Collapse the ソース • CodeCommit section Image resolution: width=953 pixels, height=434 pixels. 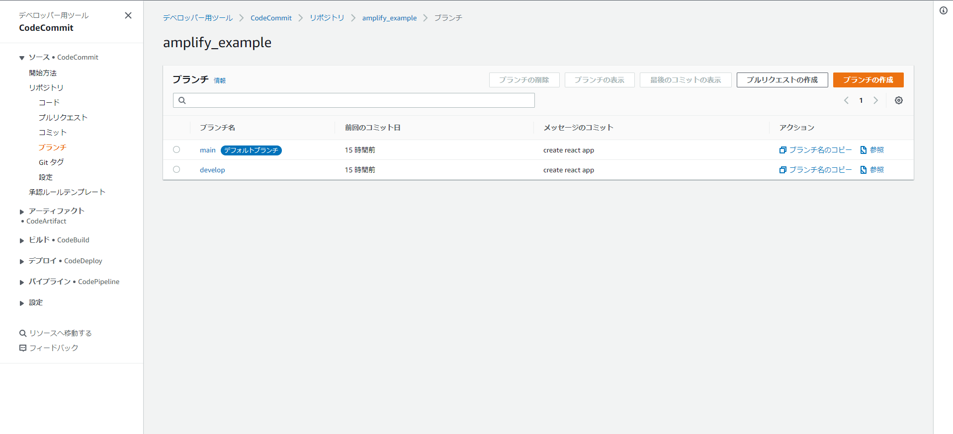coord(22,58)
